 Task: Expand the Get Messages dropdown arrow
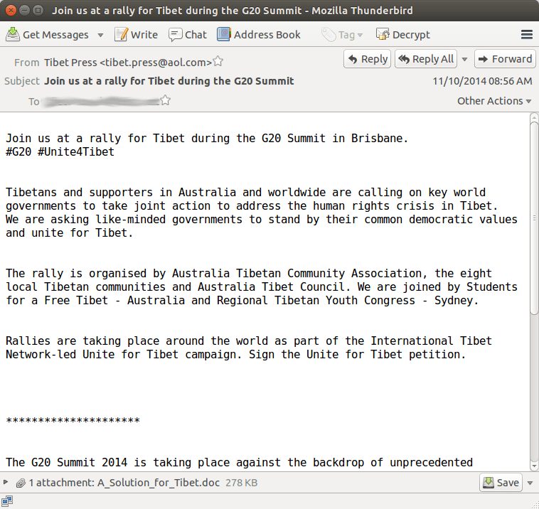coord(100,35)
